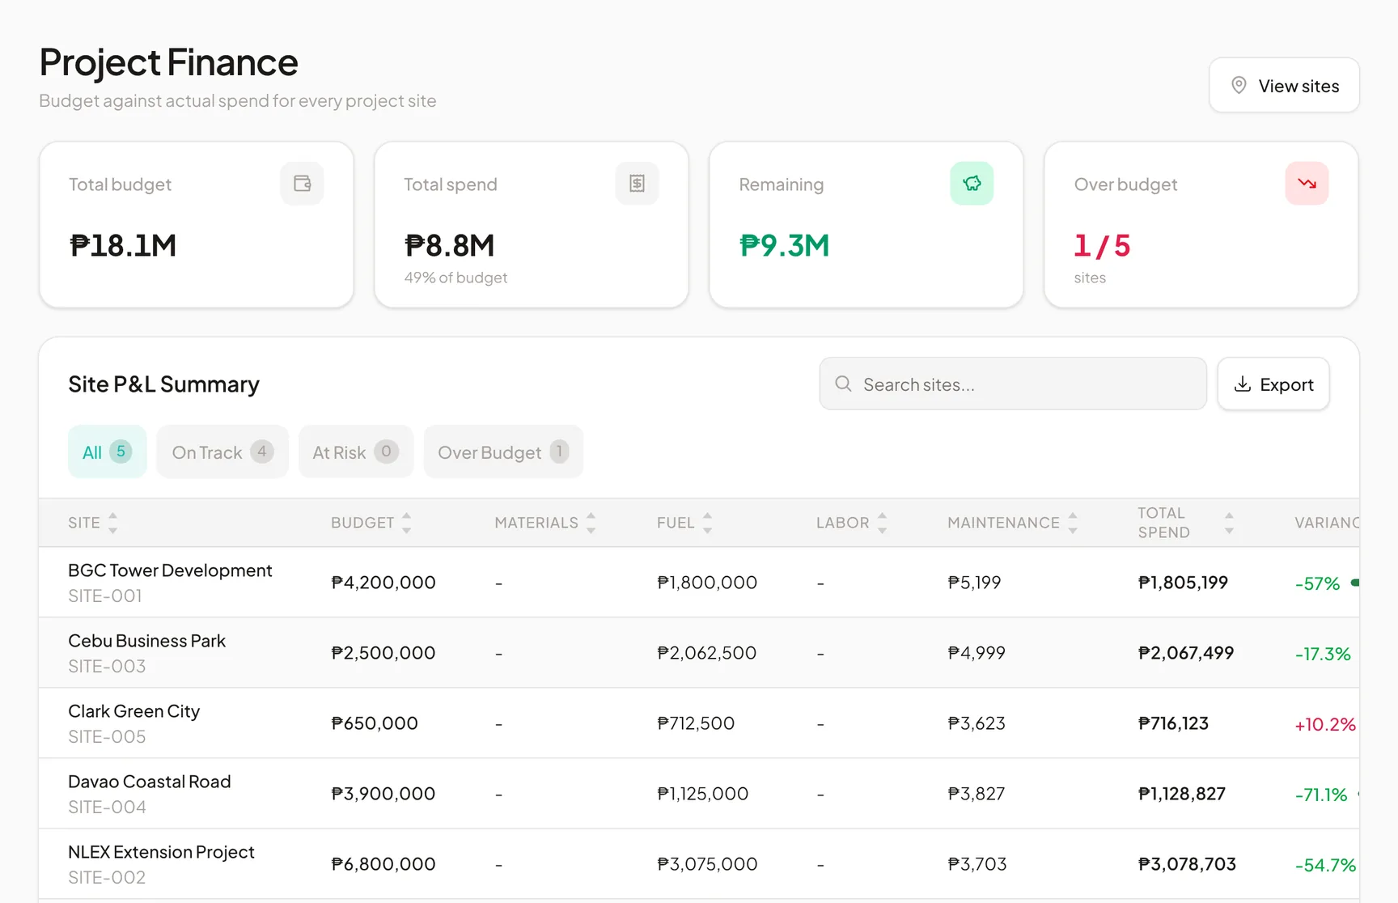This screenshot has width=1398, height=903.
Task: Click the trending-down icon on Over budget card
Action: [x=1307, y=184]
